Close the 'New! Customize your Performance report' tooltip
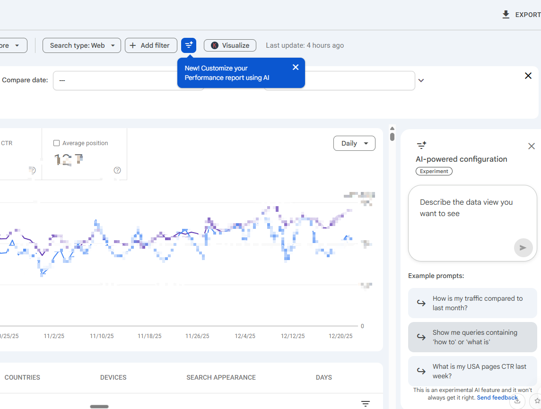This screenshot has height=409, width=541. pyautogui.click(x=296, y=67)
